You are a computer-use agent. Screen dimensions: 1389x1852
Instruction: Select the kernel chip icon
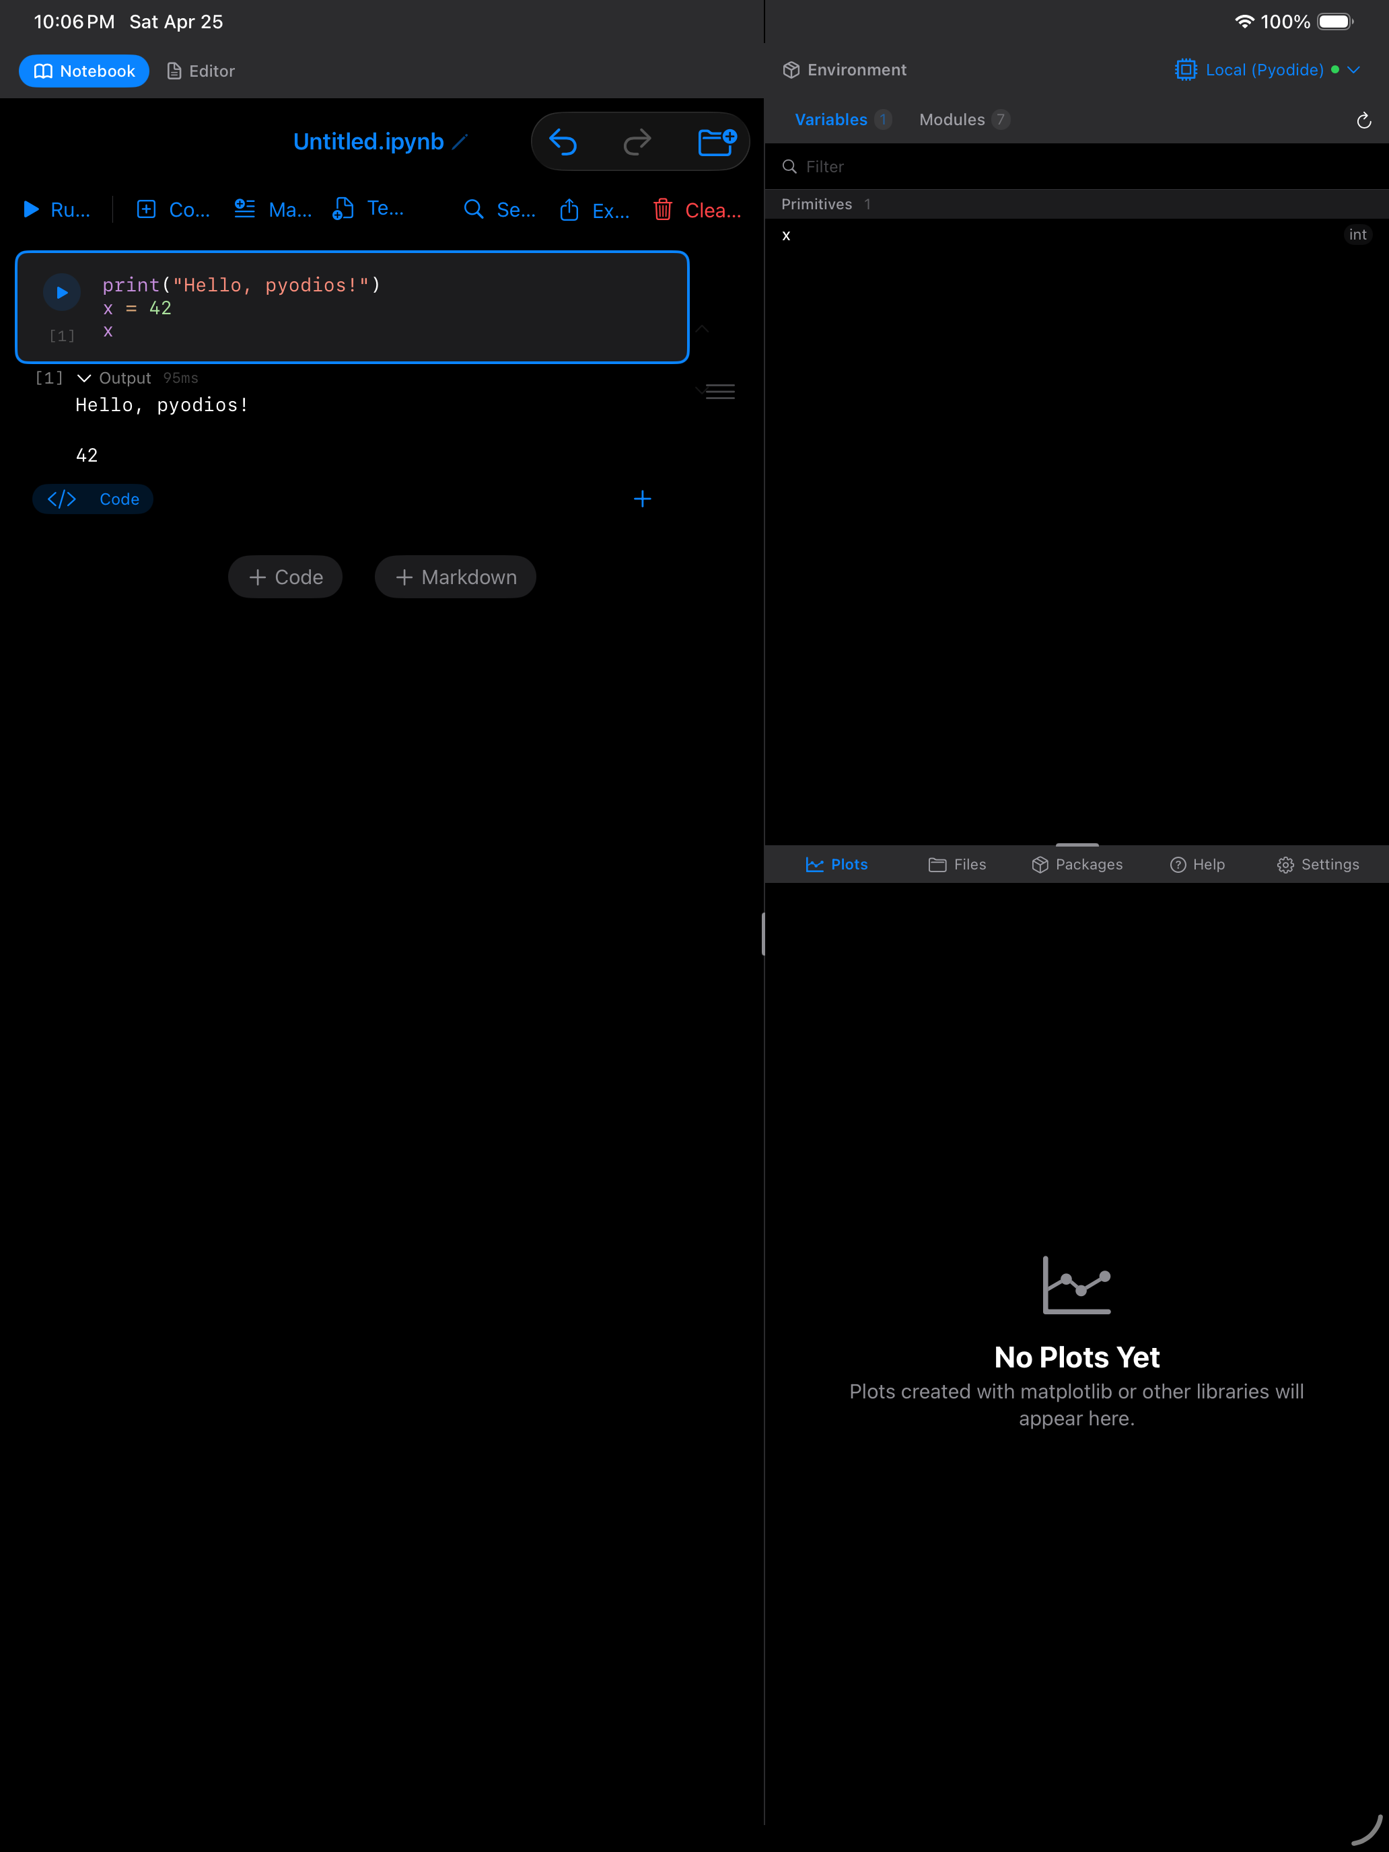point(1186,69)
